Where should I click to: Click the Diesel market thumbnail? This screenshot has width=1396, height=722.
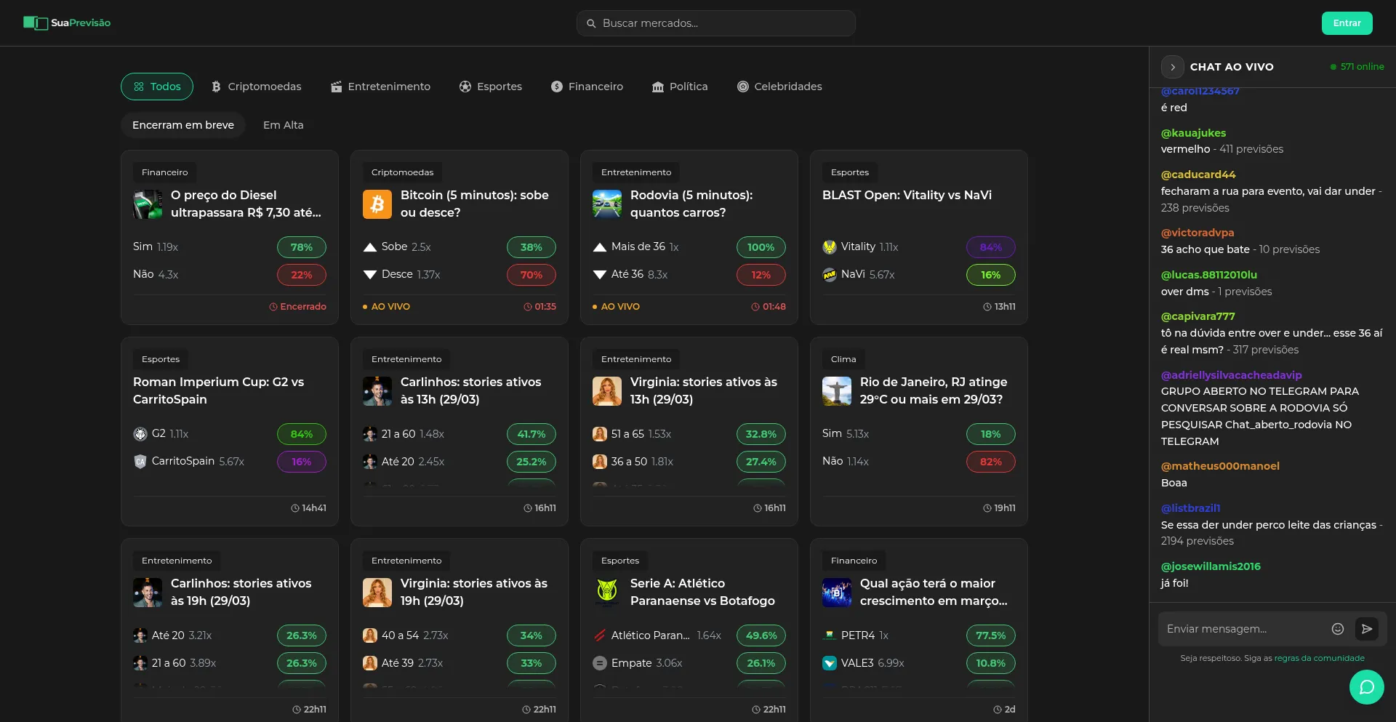click(x=148, y=204)
